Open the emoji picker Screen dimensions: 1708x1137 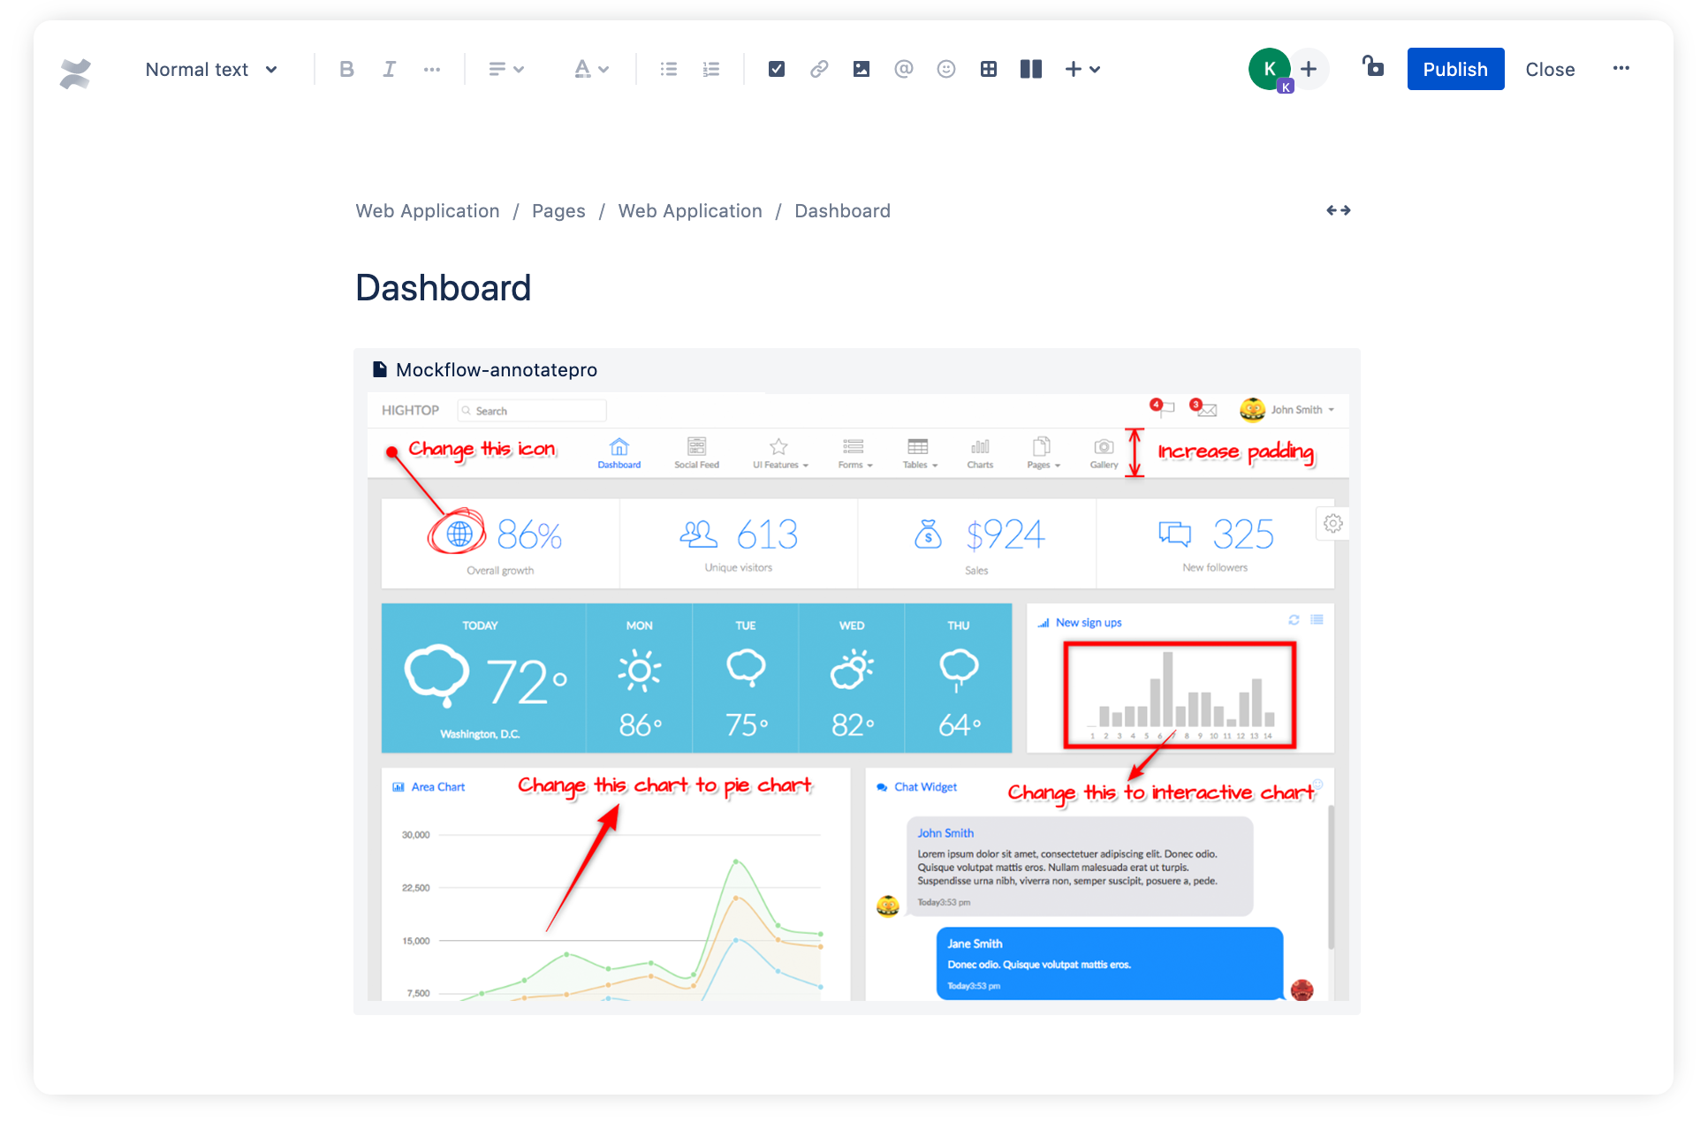point(946,69)
